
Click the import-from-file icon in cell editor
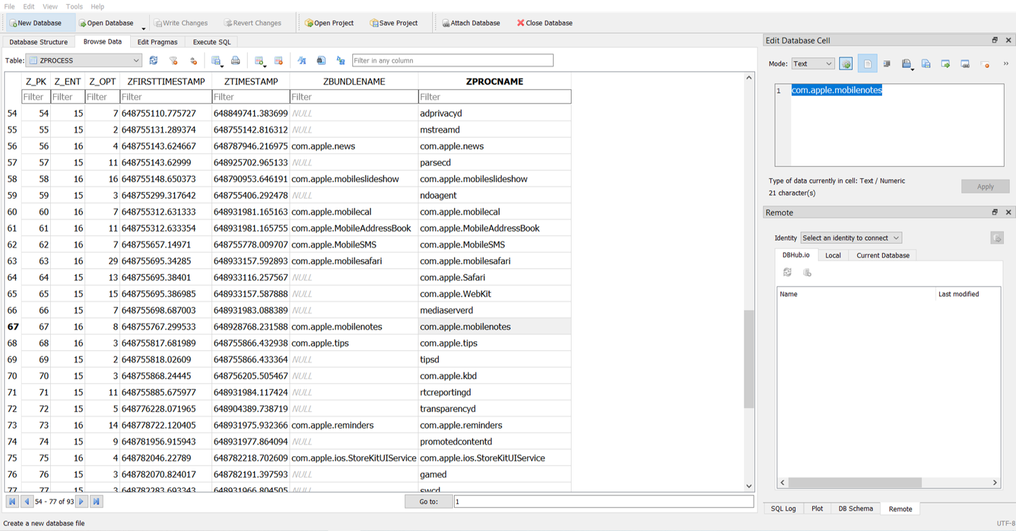[907, 64]
